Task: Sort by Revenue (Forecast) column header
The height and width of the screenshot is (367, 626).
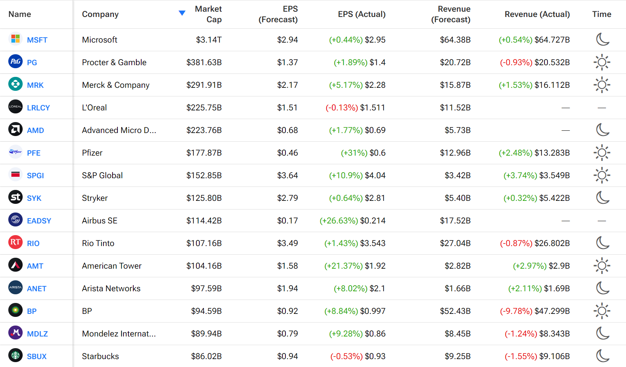Action: (x=451, y=14)
